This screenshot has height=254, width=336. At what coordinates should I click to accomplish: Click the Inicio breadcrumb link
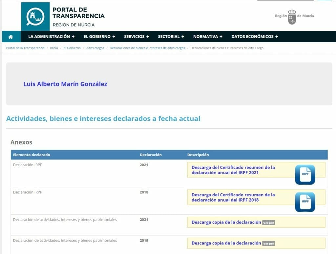[x=54, y=48]
